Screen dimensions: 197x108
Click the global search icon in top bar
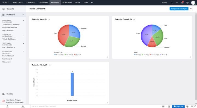click(x=172, y=2)
